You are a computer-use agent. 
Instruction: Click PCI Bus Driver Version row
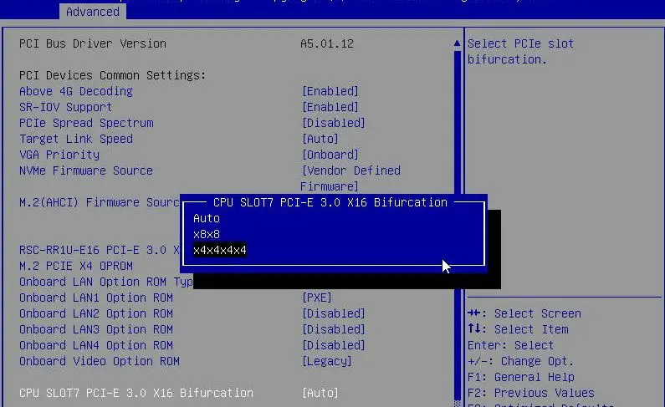click(x=93, y=43)
